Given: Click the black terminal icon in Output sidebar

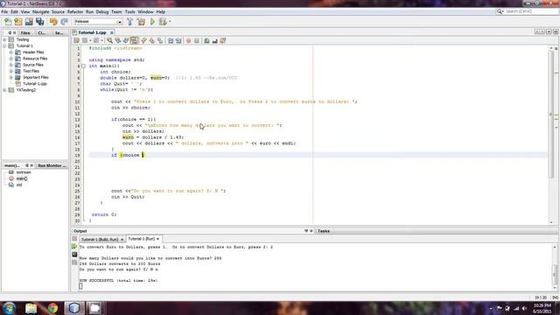Looking at the screenshot, I should pyautogui.click(x=74, y=255).
